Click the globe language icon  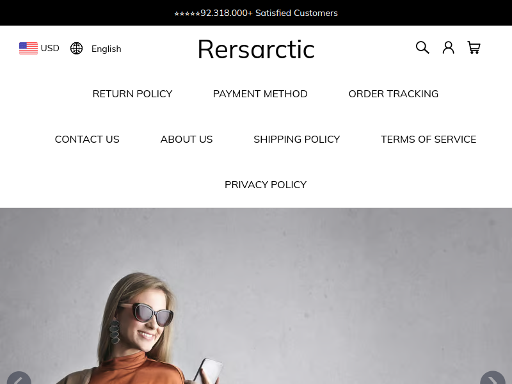[76, 49]
